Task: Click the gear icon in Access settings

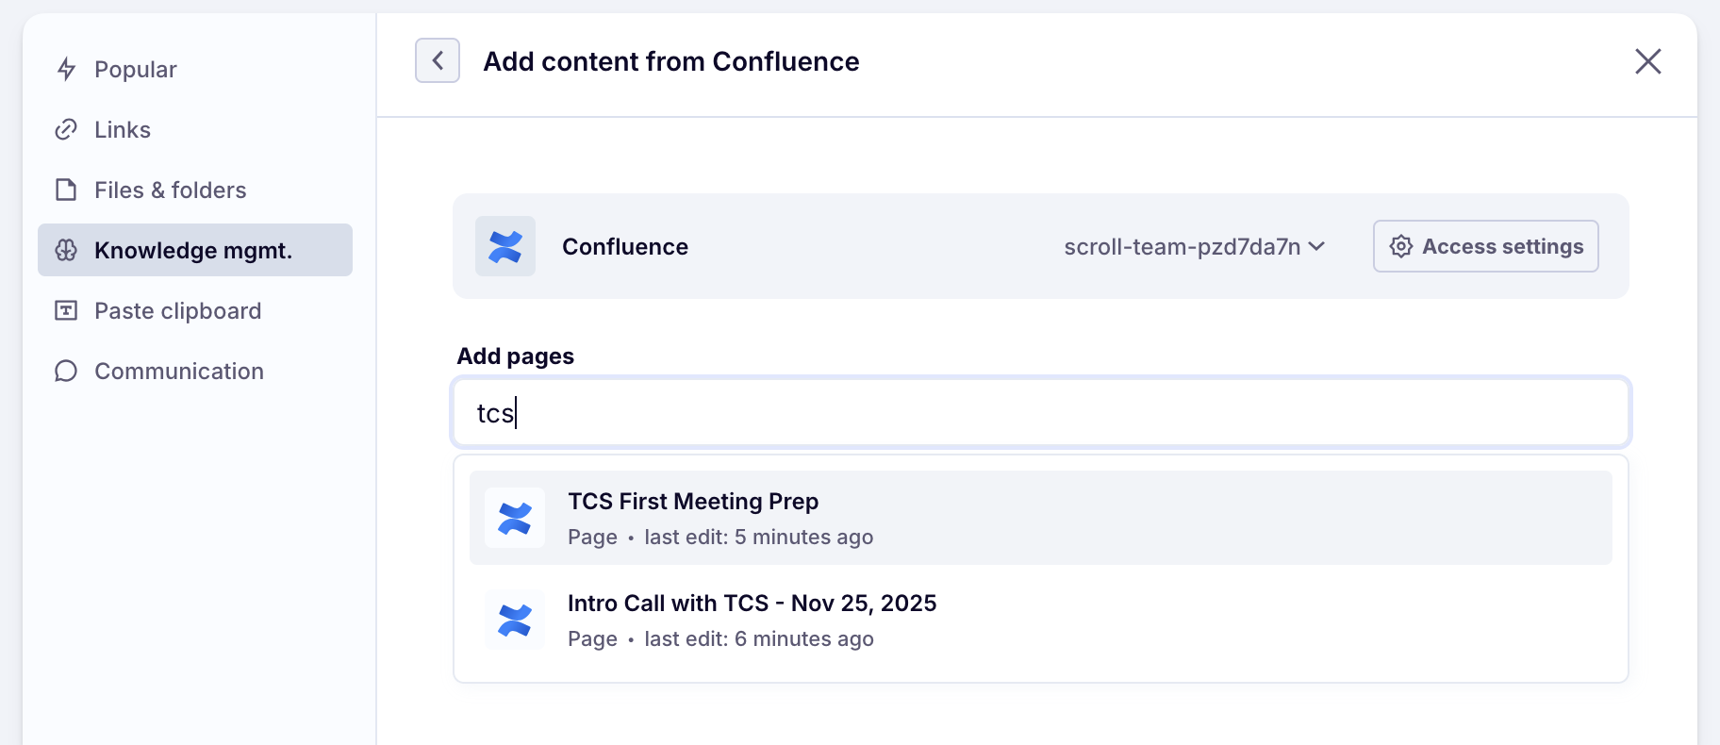Action: pyautogui.click(x=1401, y=246)
